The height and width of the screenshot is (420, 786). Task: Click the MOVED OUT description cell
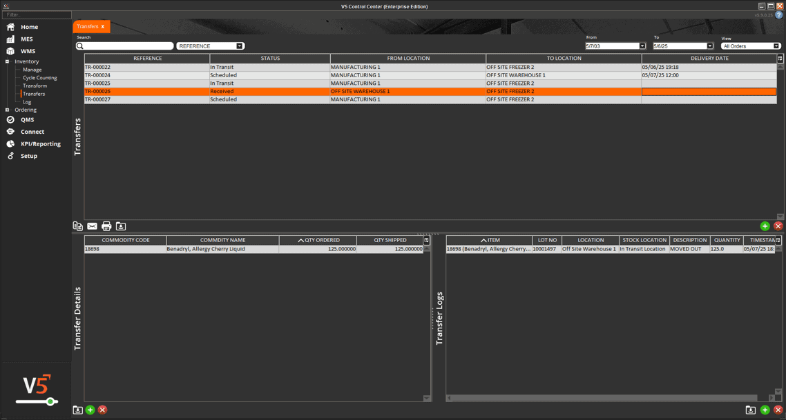[x=690, y=249]
